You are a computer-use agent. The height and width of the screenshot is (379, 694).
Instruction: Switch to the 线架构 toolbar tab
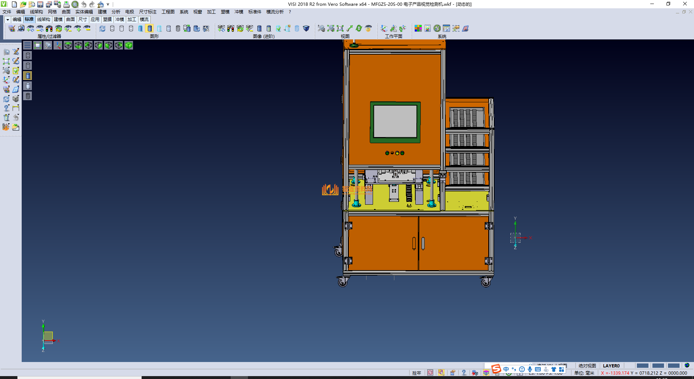(43, 20)
